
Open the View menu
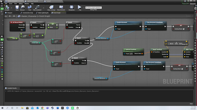pos(15,4)
